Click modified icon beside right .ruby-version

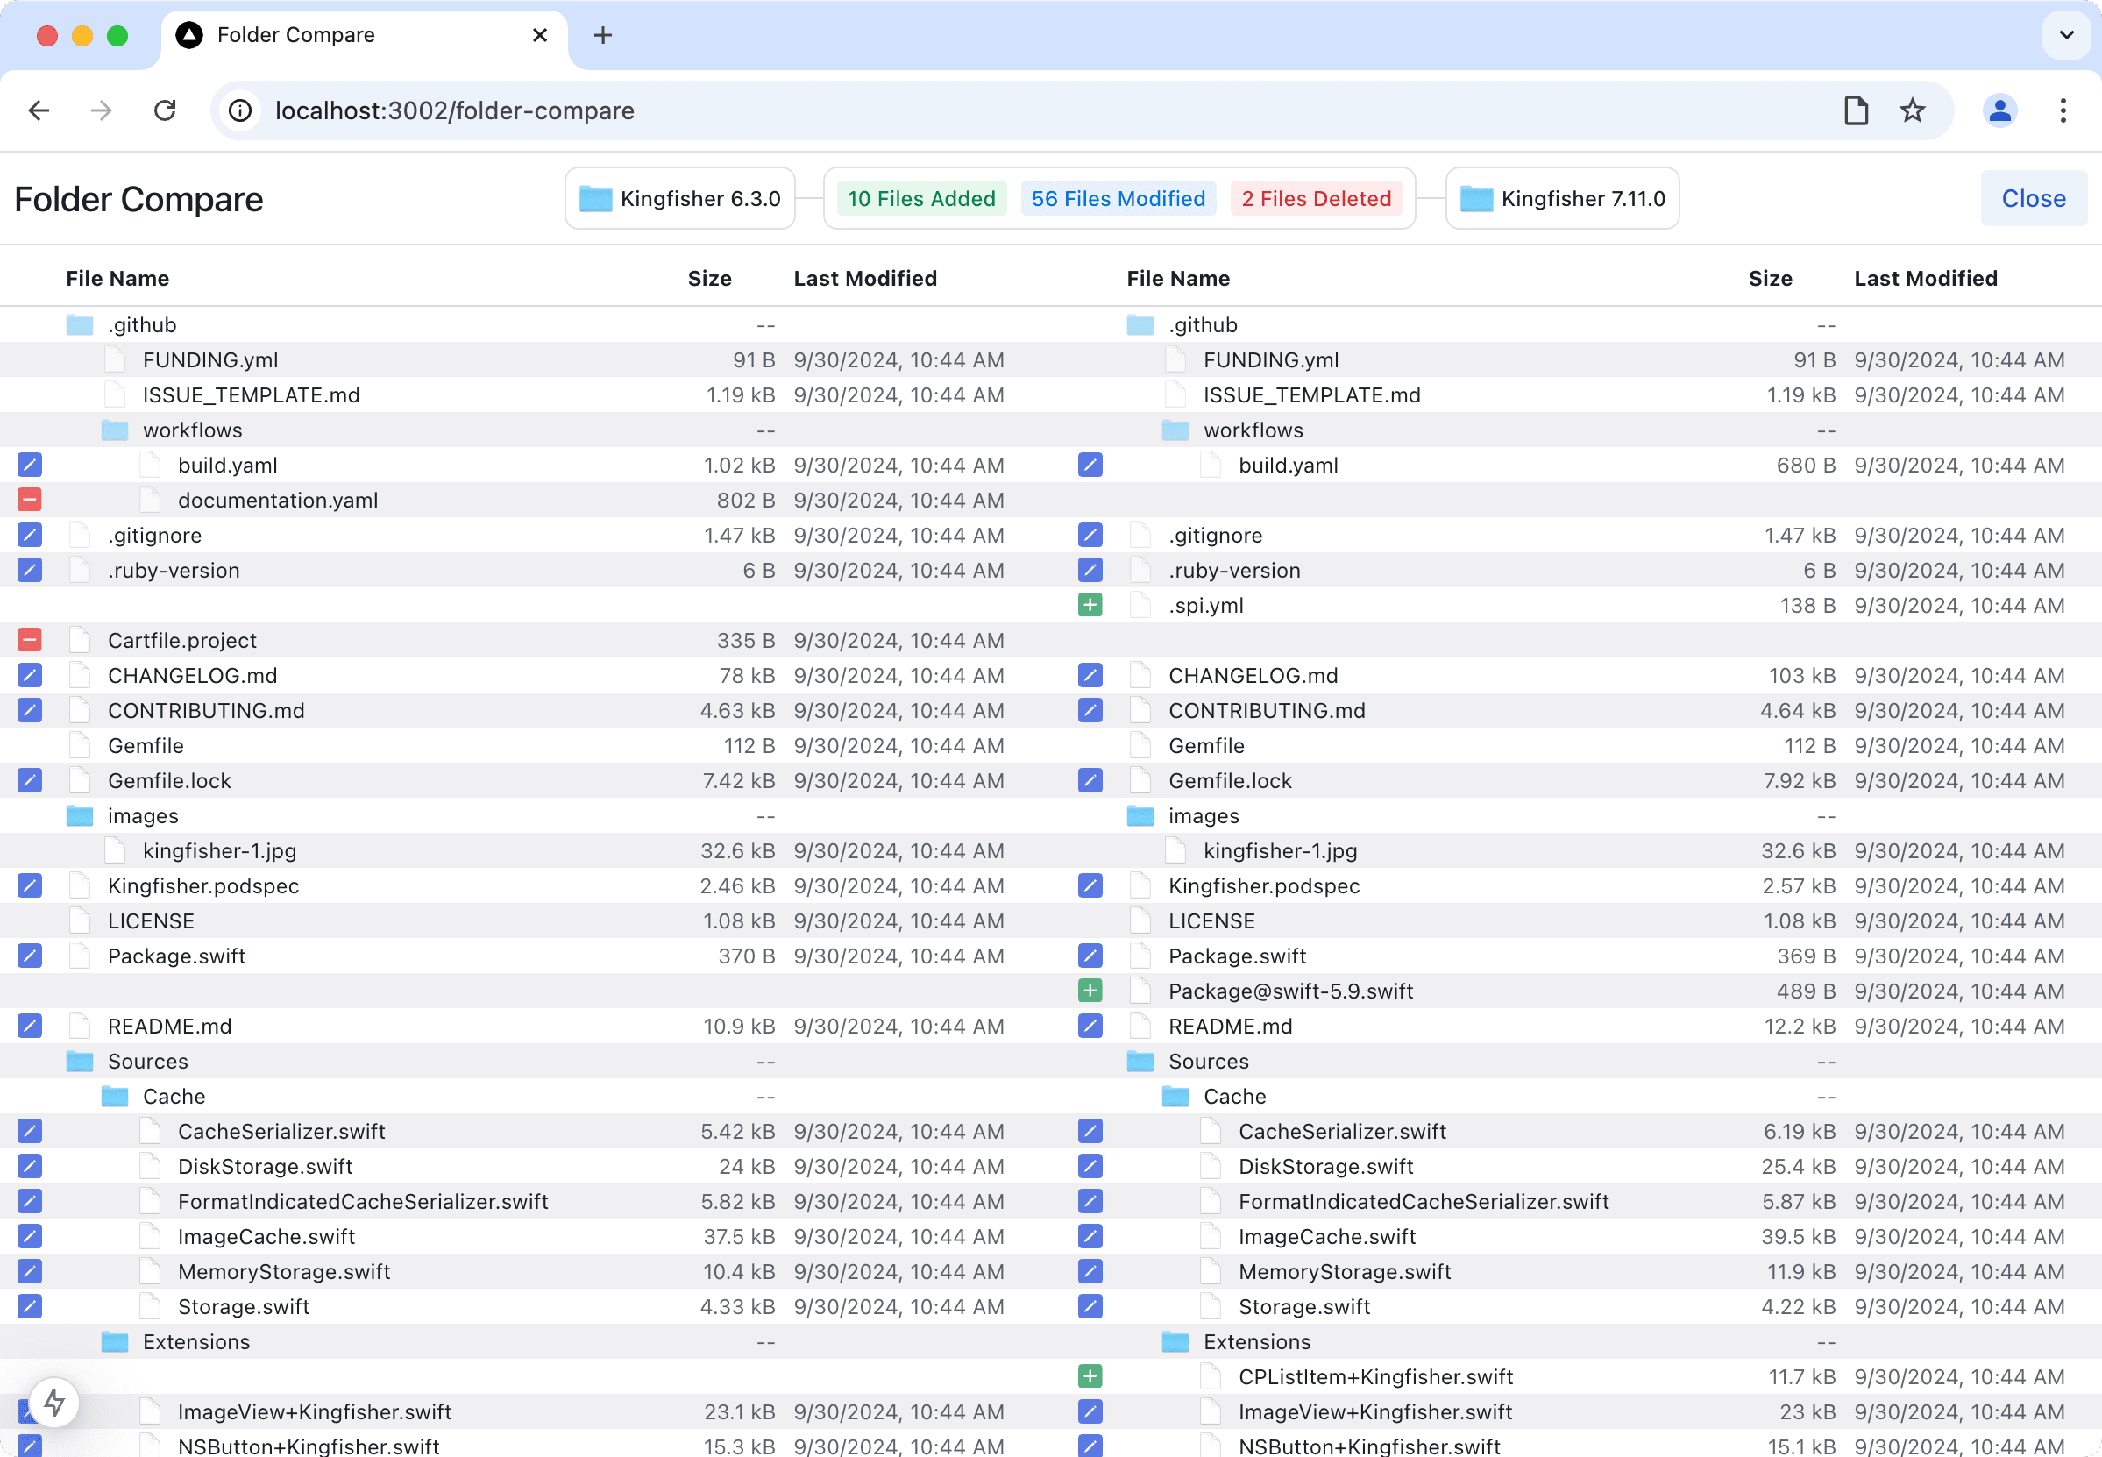1090,570
